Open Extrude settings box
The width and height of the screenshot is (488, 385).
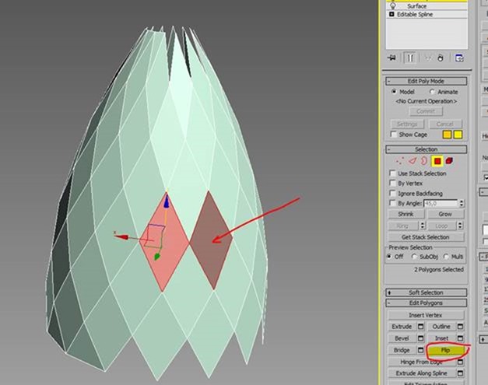(420, 327)
